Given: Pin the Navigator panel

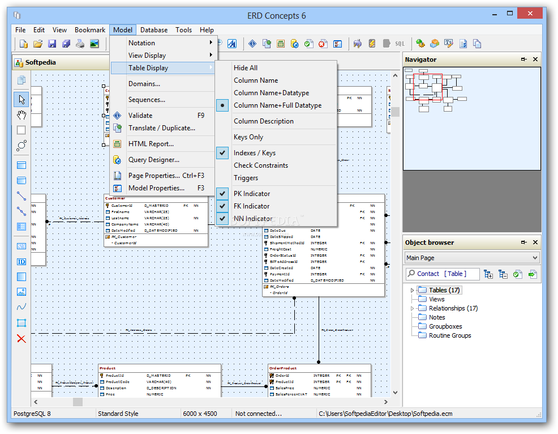Looking at the screenshot, I should point(524,59).
